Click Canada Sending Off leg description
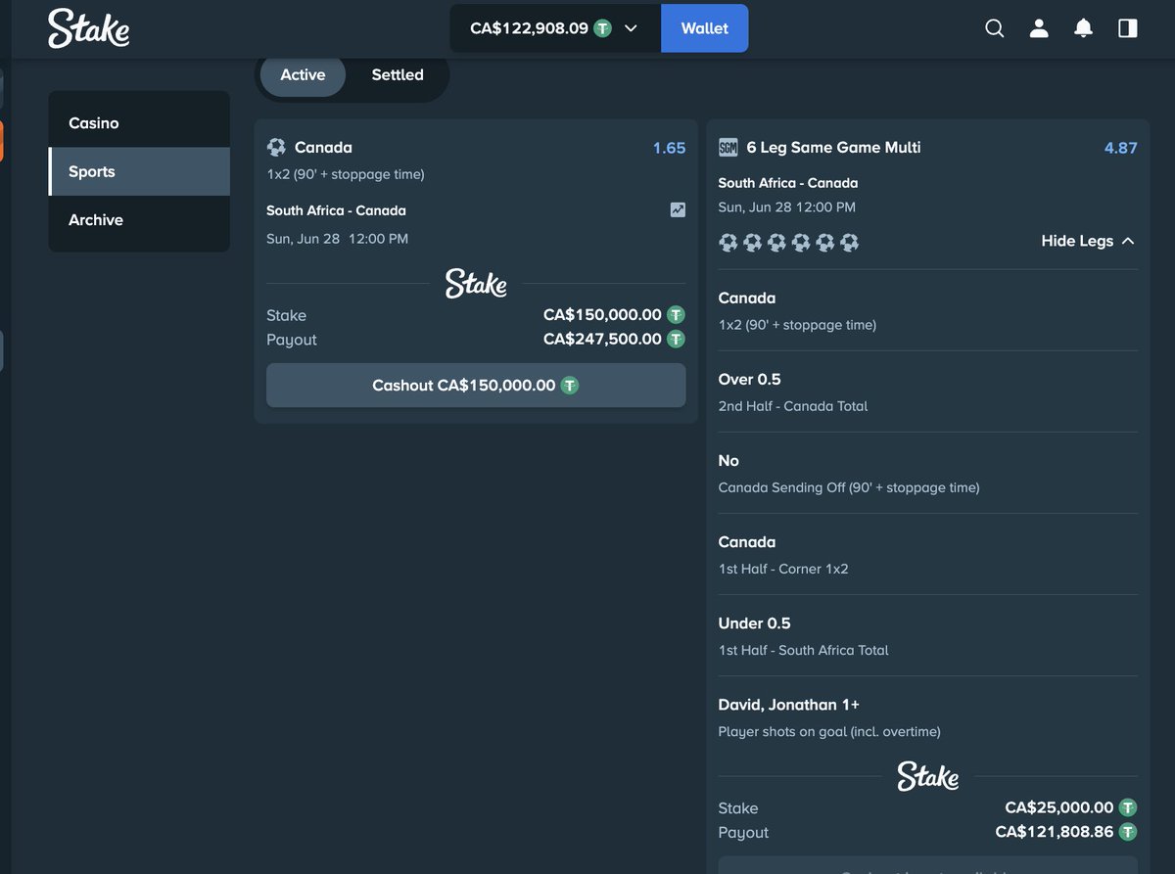Screen dimensions: 1175x874 [849, 487]
